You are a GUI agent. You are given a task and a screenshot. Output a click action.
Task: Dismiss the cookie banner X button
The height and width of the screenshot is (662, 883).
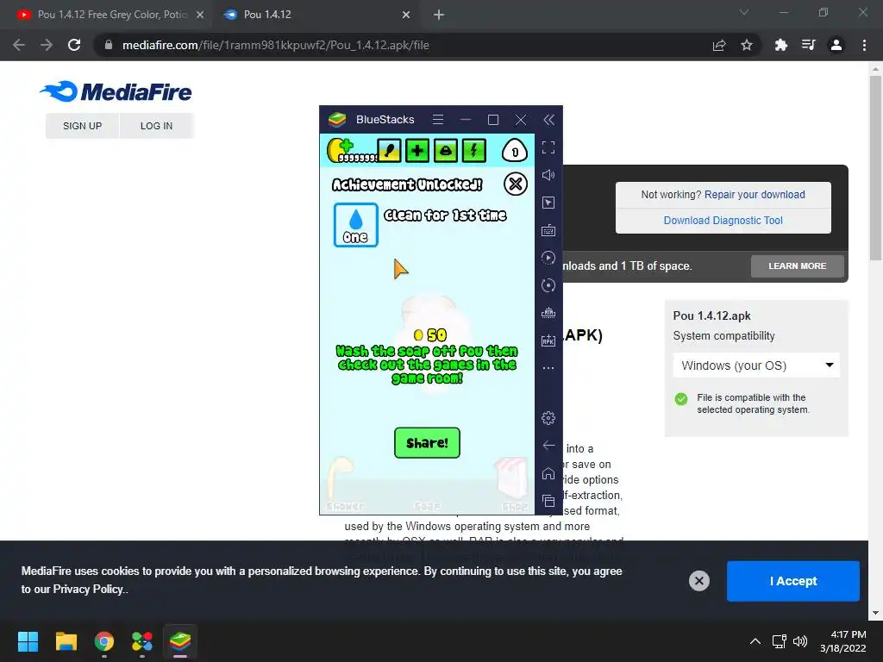[x=698, y=581]
